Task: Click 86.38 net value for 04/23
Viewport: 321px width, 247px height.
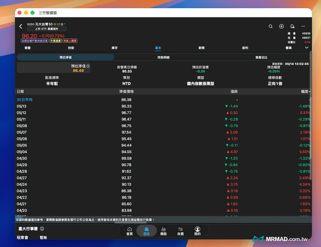Action: click(x=126, y=191)
